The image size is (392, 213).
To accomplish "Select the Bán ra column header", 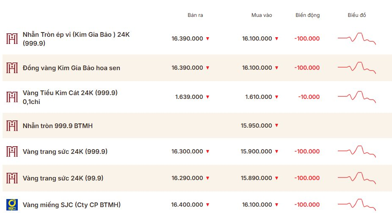I will [195, 15].
